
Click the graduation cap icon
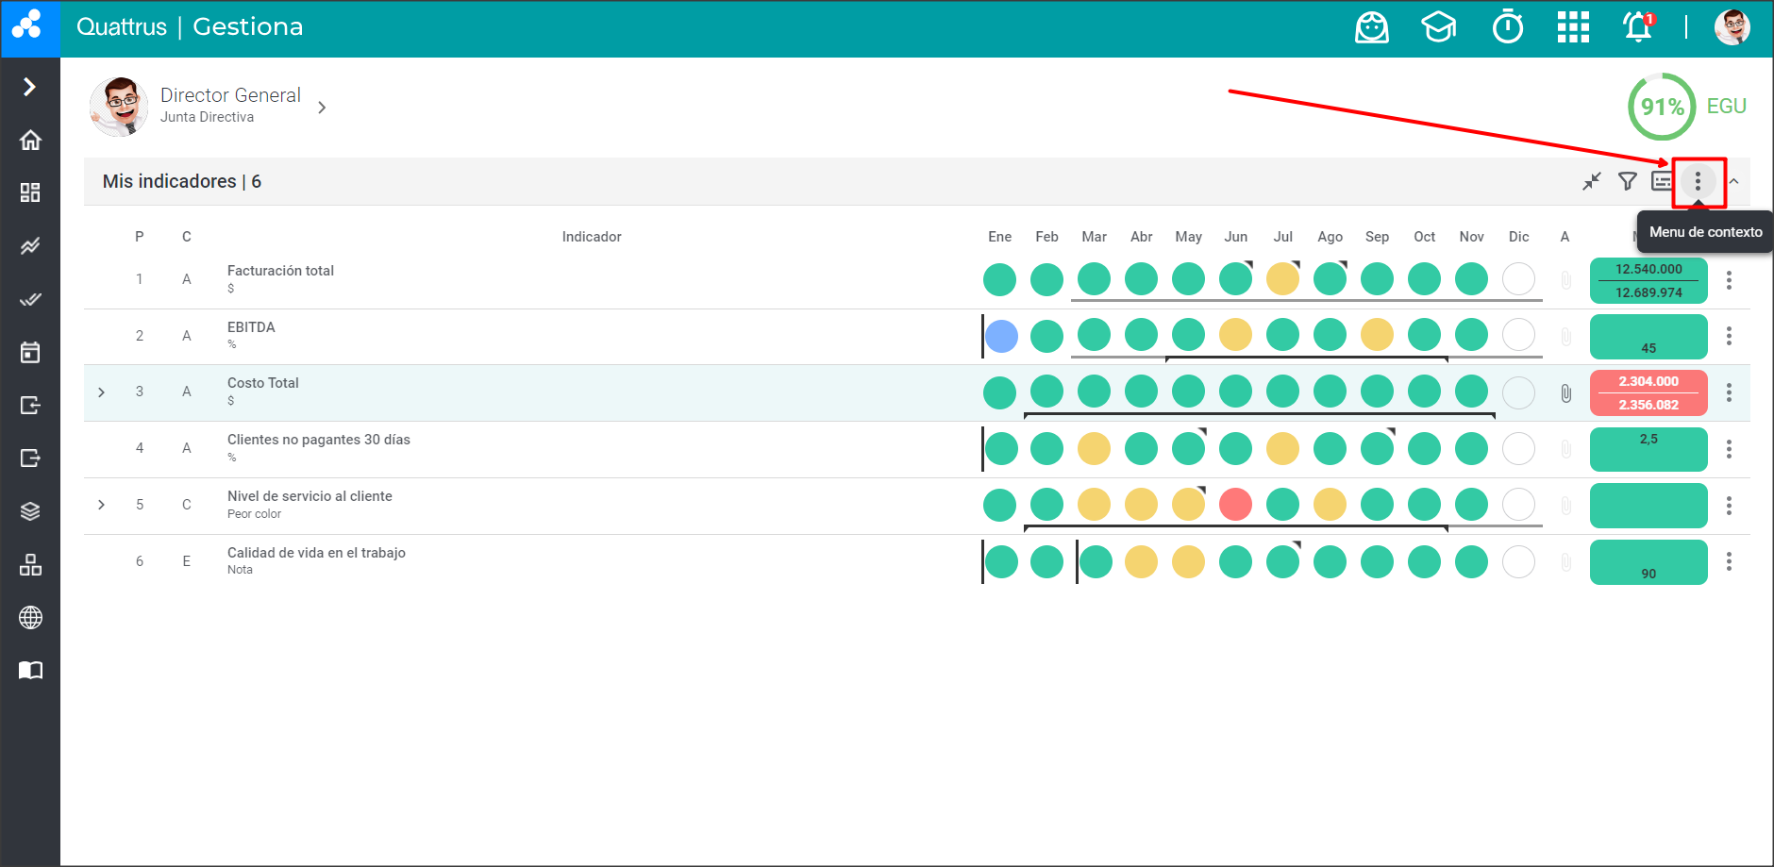pos(1439,27)
